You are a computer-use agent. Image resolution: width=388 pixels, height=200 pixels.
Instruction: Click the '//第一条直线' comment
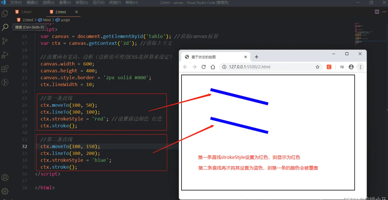tap(57, 98)
